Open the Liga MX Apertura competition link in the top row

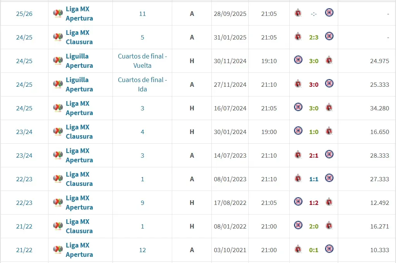coord(79,14)
